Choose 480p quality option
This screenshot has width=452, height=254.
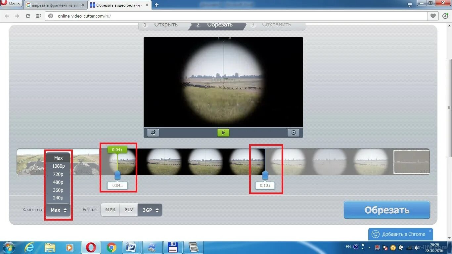(x=58, y=182)
